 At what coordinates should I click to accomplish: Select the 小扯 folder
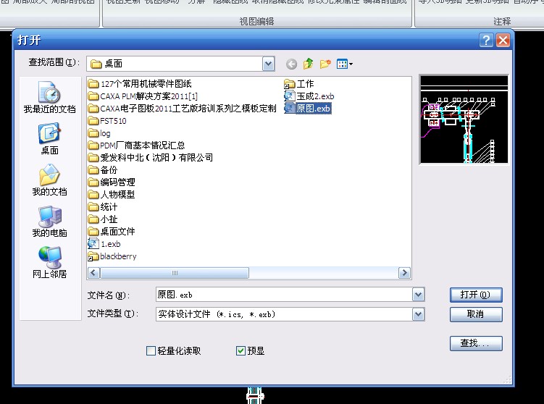pyautogui.click(x=103, y=219)
